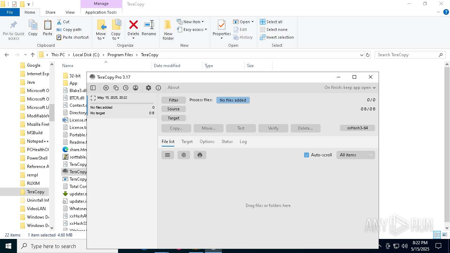Image resolution: width=450 pixels, height=253 pixels.
Task: Click the Filter button in TeraCopy
Action: coord(174,100)
